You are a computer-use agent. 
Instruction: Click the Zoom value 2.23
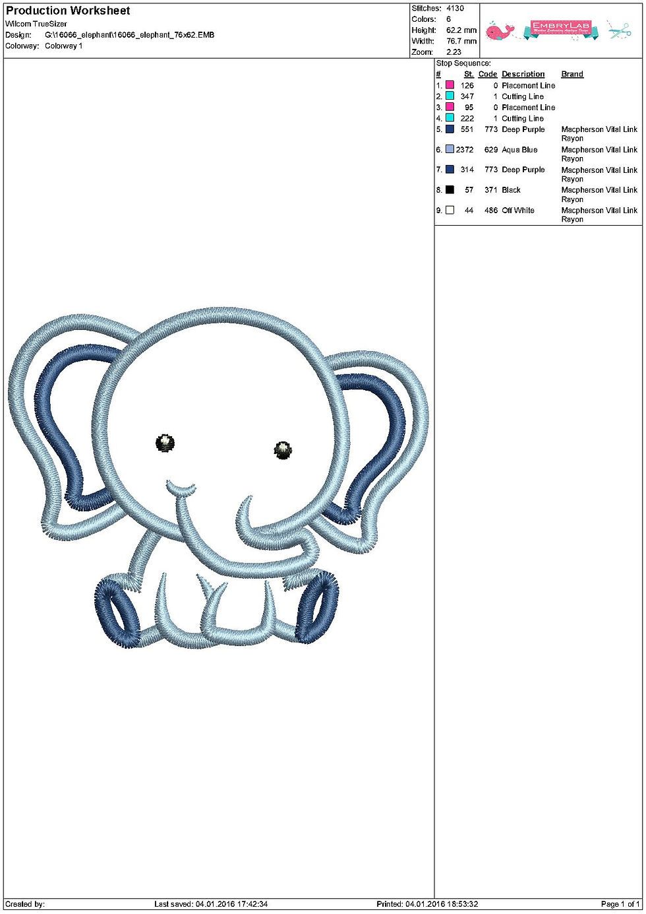pyautogui.click(x=454, y=51)
